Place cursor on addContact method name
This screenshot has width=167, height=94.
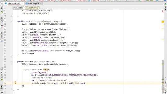click(36, 21)
